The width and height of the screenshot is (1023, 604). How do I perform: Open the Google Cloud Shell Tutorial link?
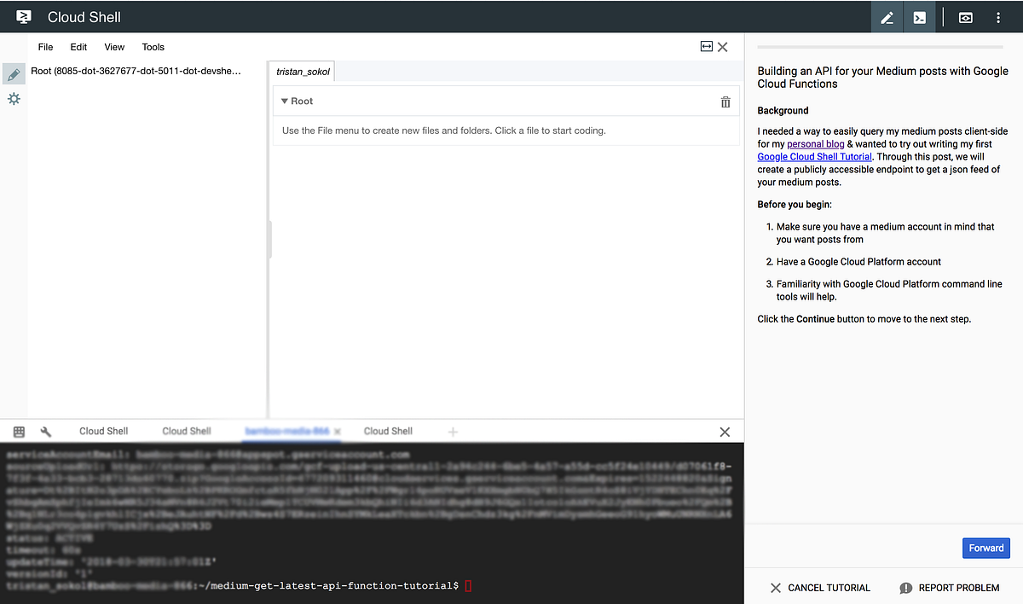[x=814, y=156]
